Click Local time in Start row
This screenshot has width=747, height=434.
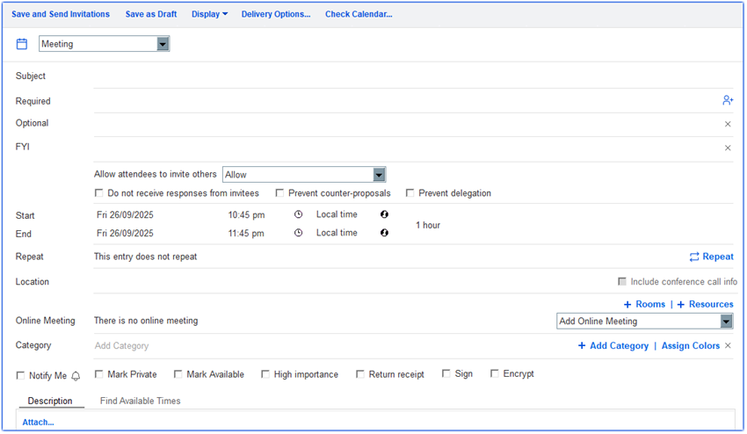[337, 214]
